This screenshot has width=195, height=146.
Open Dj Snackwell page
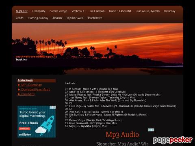click(x=75, y=18)
